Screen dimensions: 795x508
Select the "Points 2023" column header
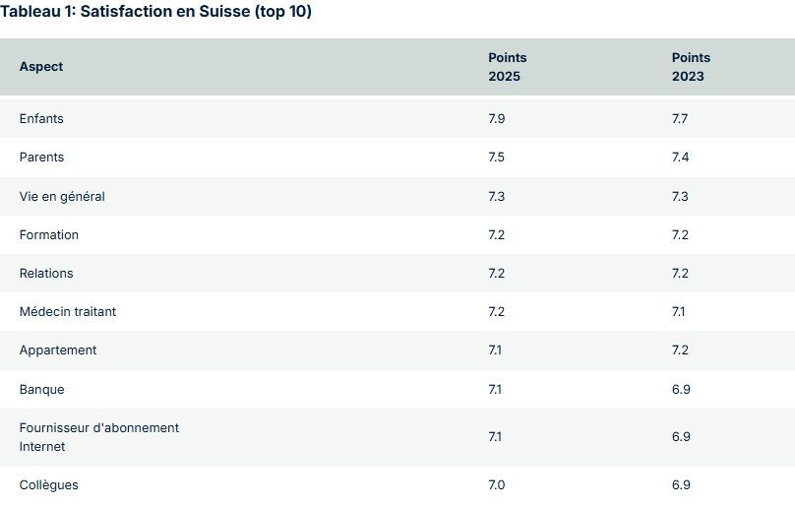pos(690,67)
